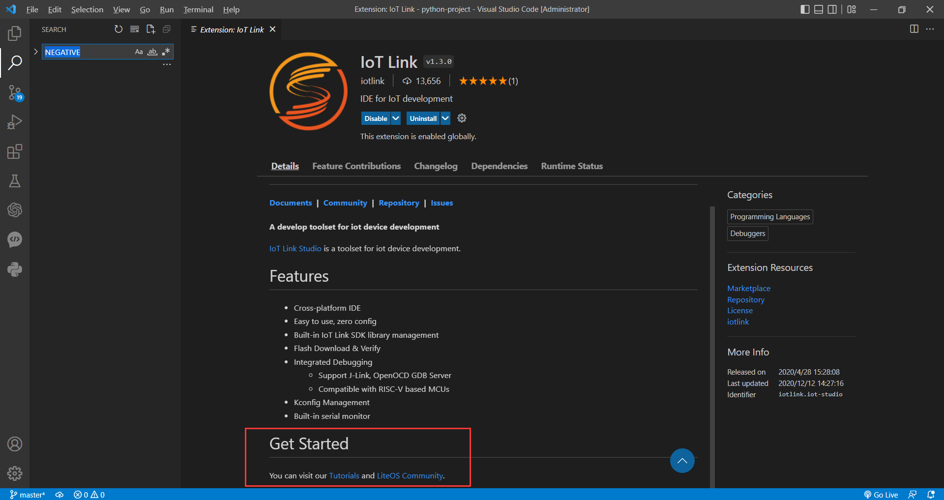Open the Issues link

pyautogui.click(x=442, y=203)
